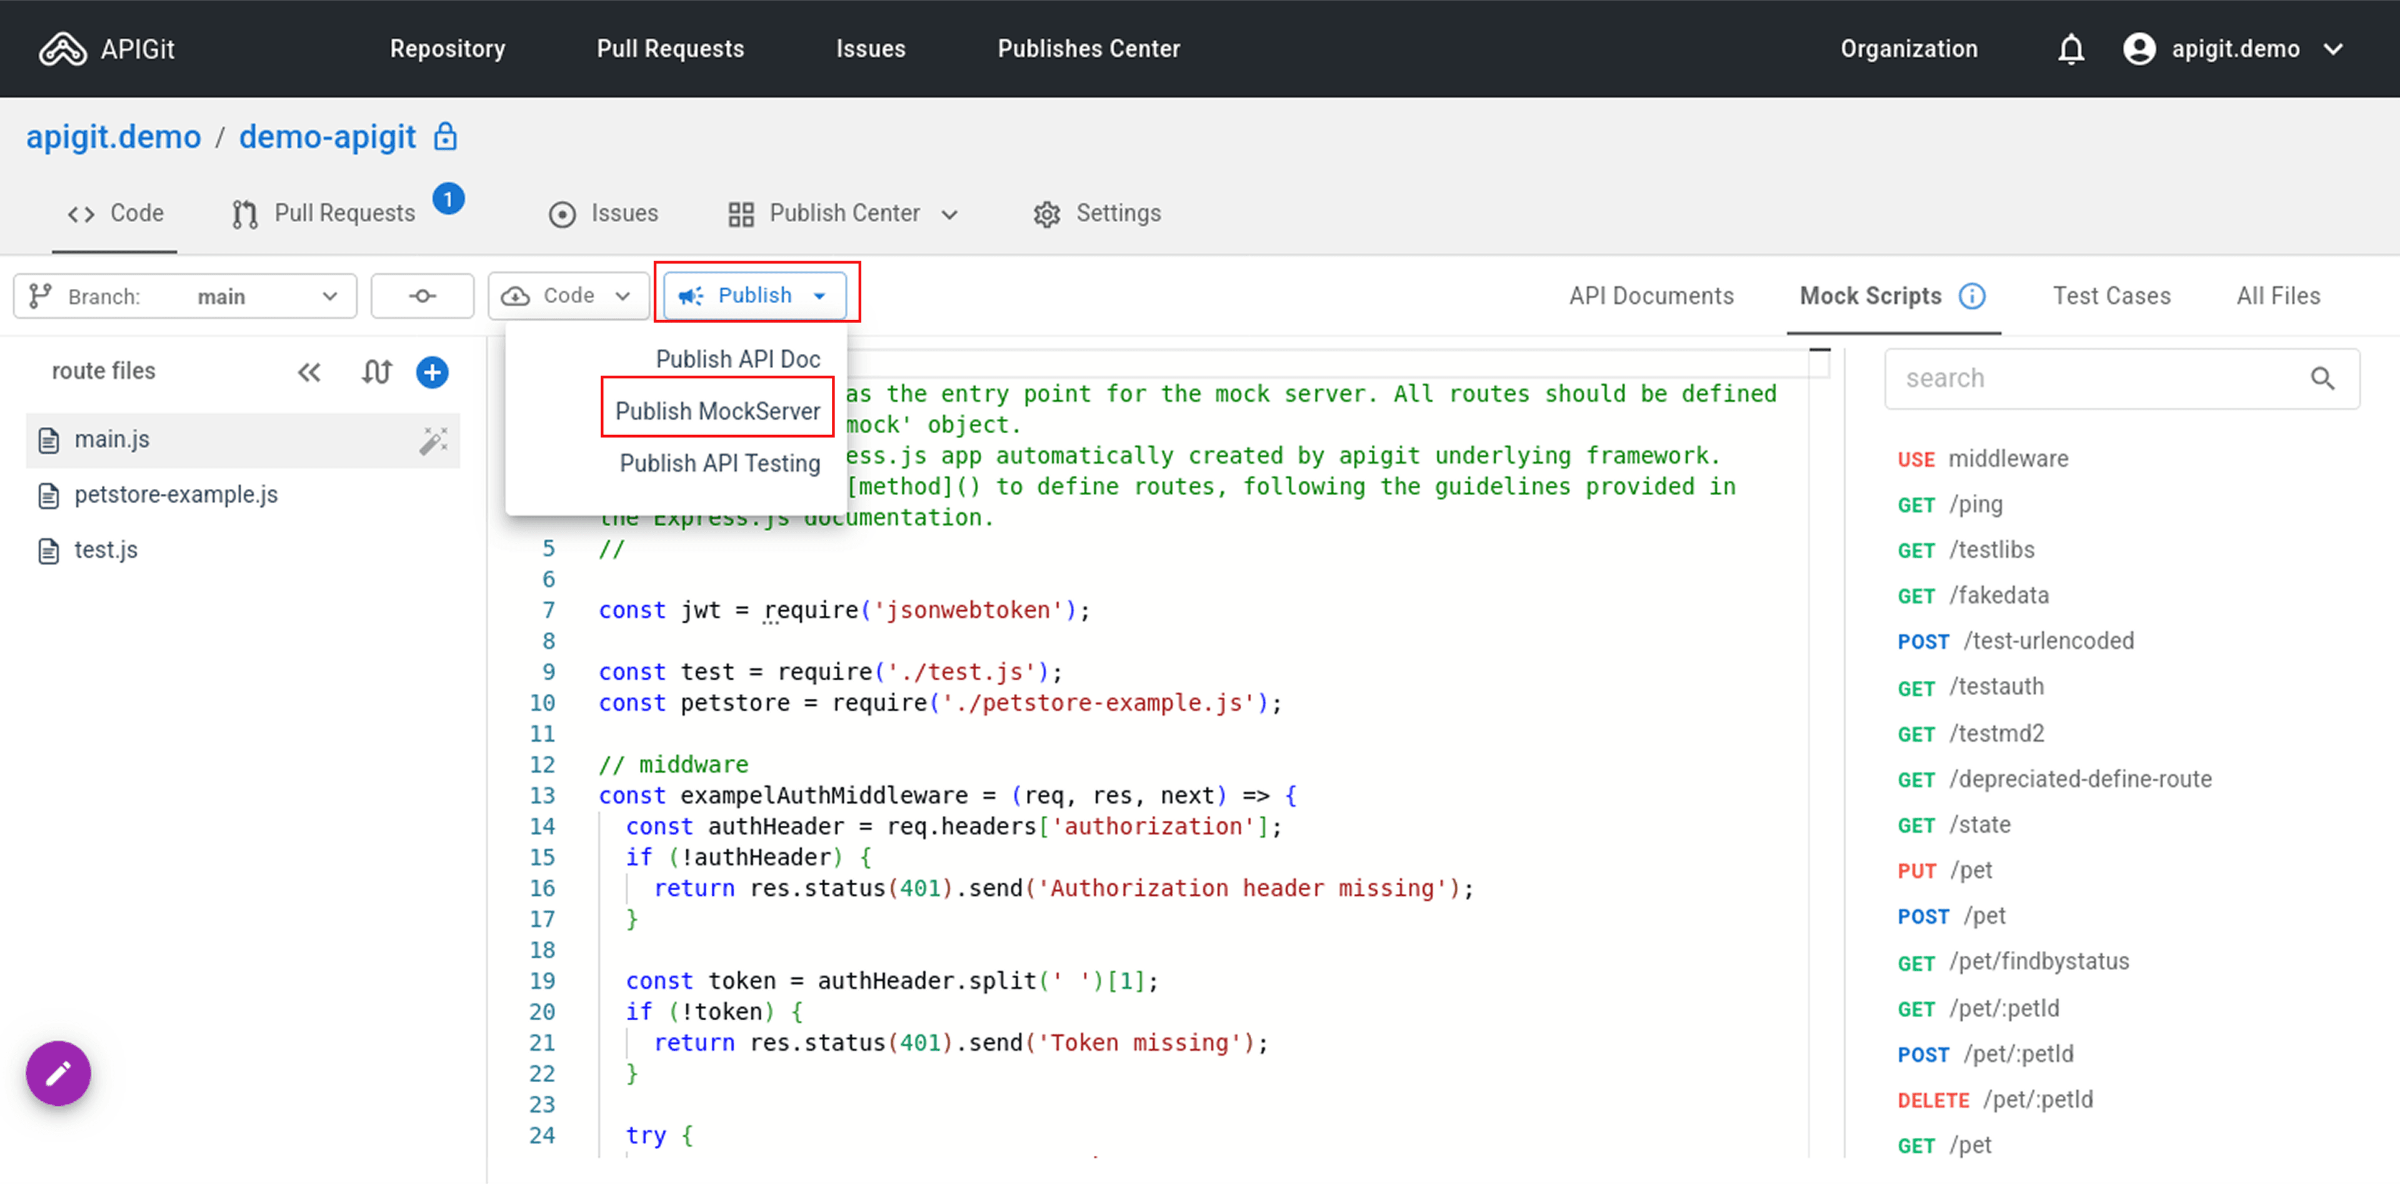Select main.js in route files
The height and width of the screenshot is (1184, 2400).
[242, 439]
